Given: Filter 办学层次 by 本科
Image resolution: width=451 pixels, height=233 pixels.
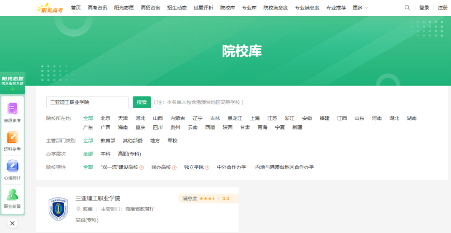Looking at the screenshot, I should (x=106, y=154).
